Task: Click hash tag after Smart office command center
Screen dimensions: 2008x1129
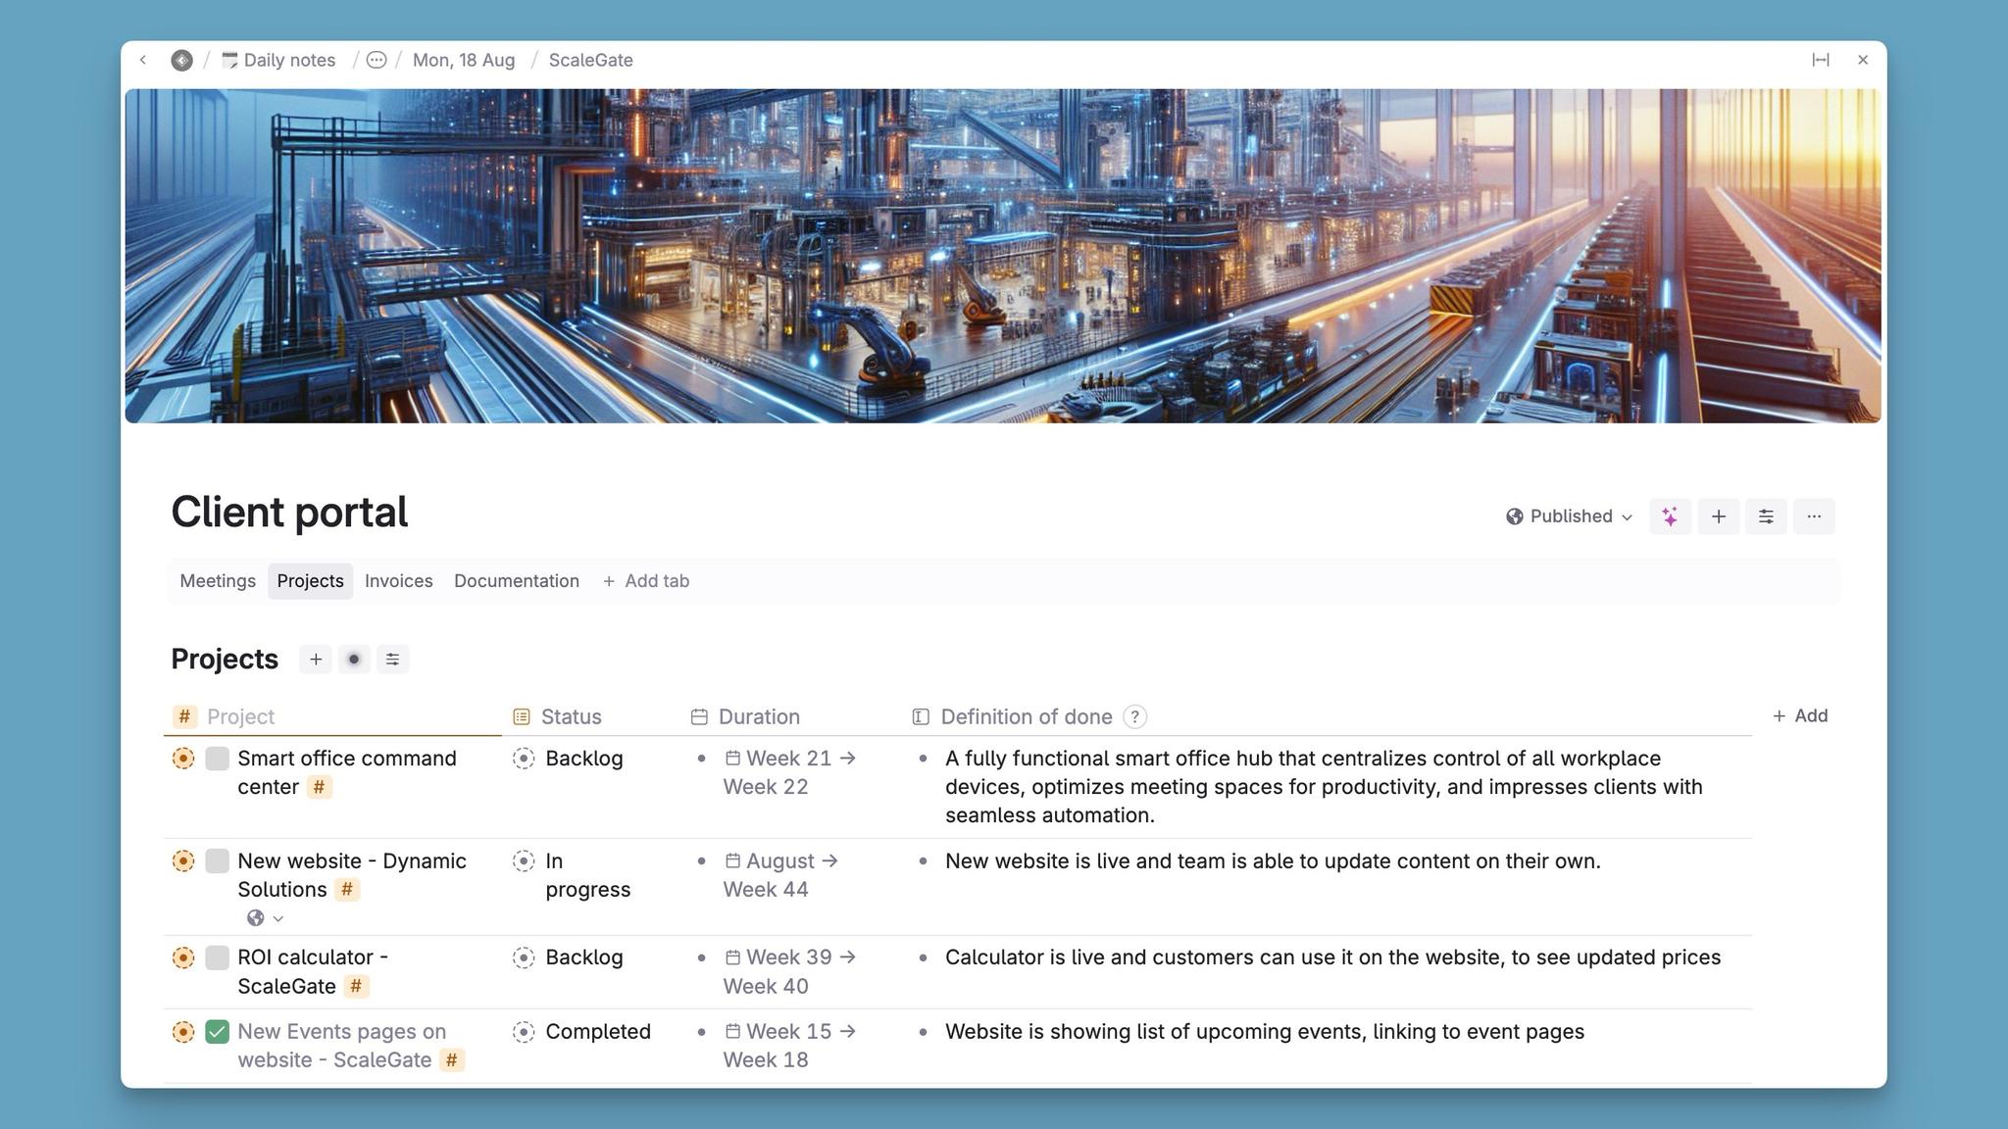Action: (x=319, y=787)
